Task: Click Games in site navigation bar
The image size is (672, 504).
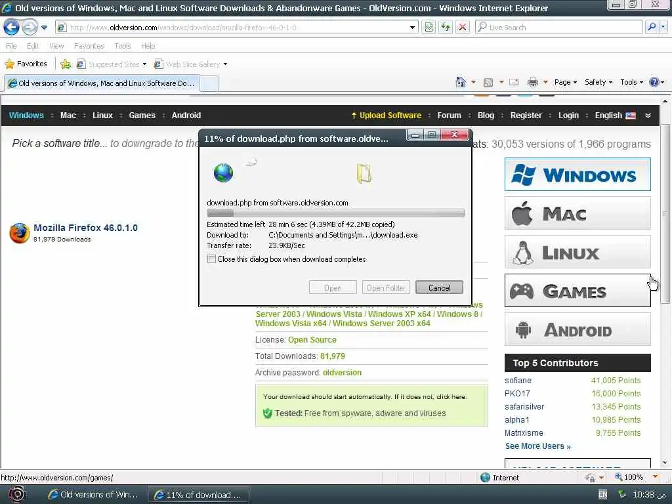Action: click(x=142, y=115)
